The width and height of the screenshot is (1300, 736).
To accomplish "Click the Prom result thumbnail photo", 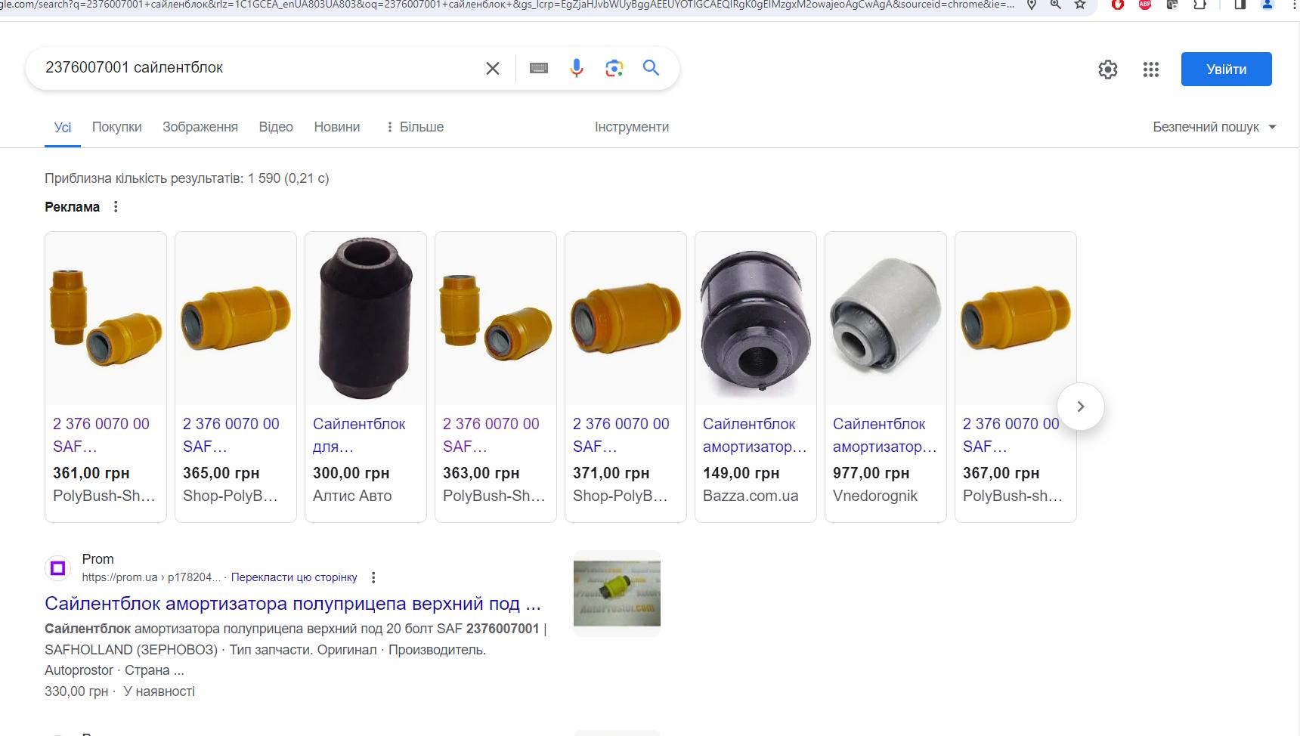I will (617, 593).
